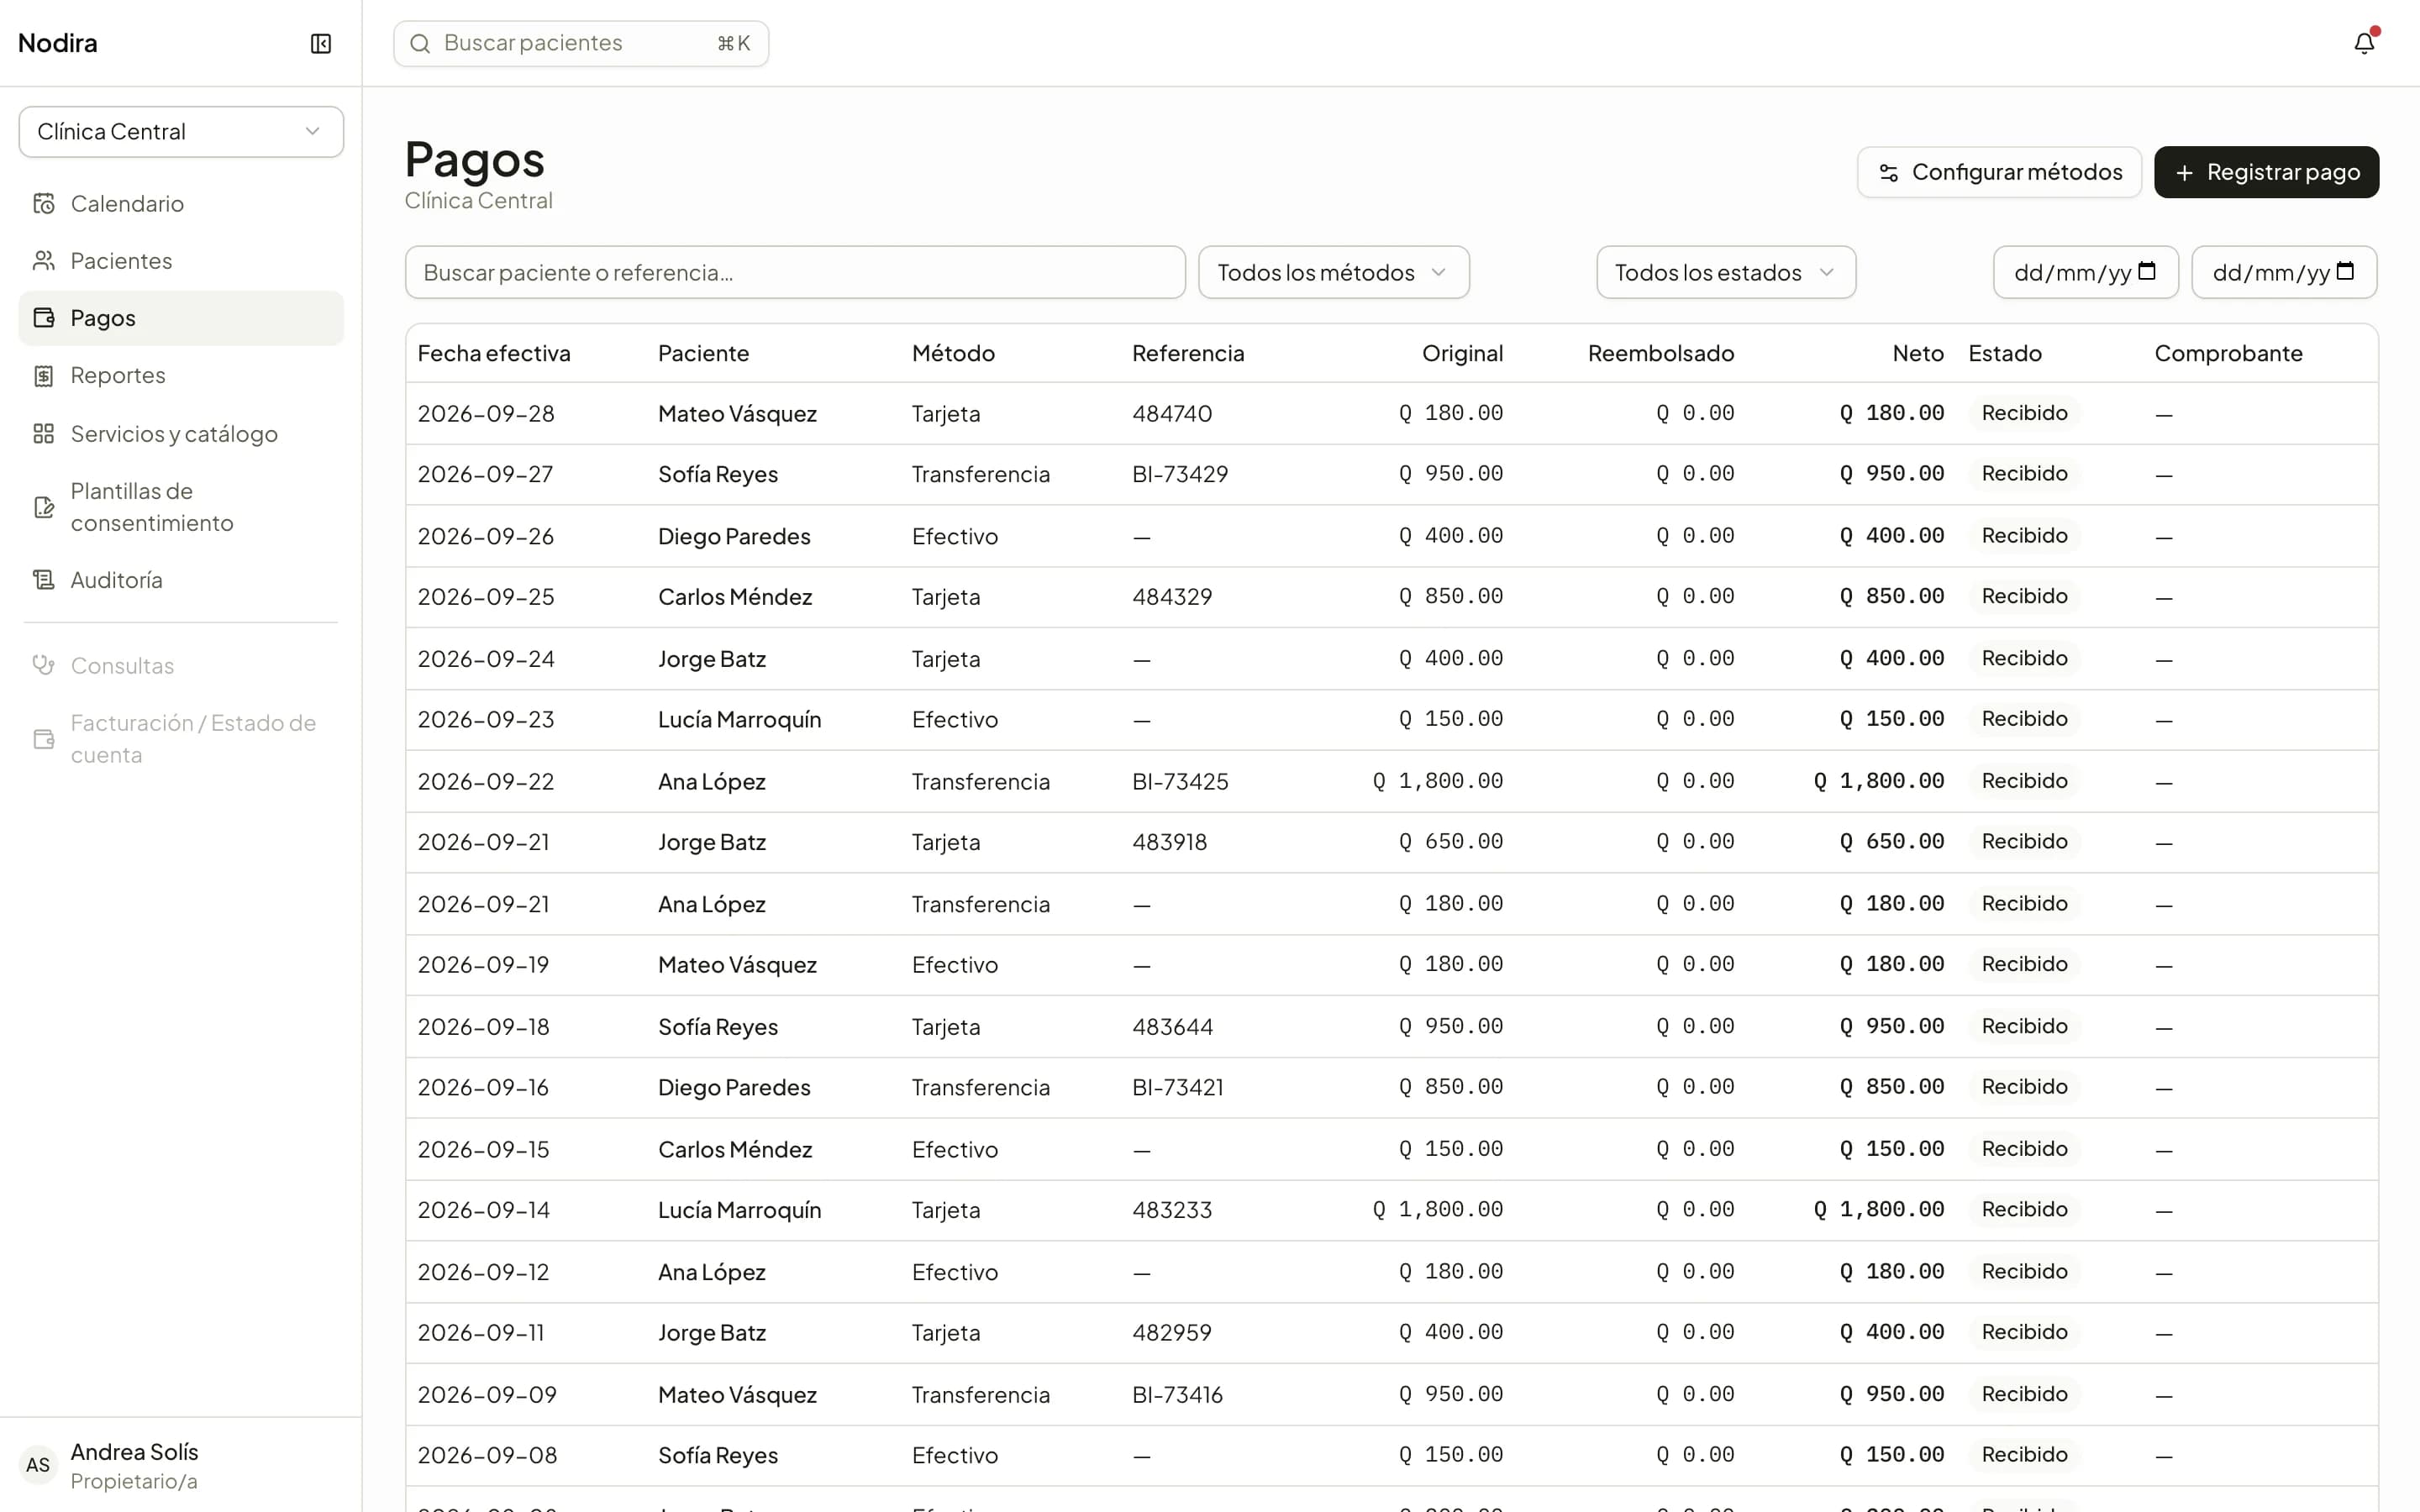Click the first dd/mm/yy date field

tap(2085, 272)
